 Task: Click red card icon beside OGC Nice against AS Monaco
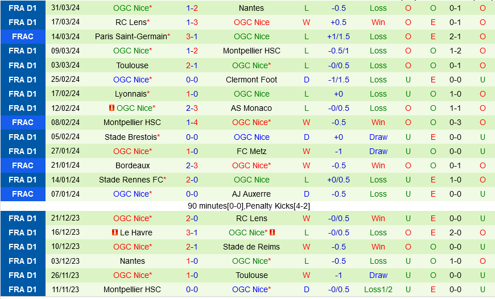tap(112, 108)
